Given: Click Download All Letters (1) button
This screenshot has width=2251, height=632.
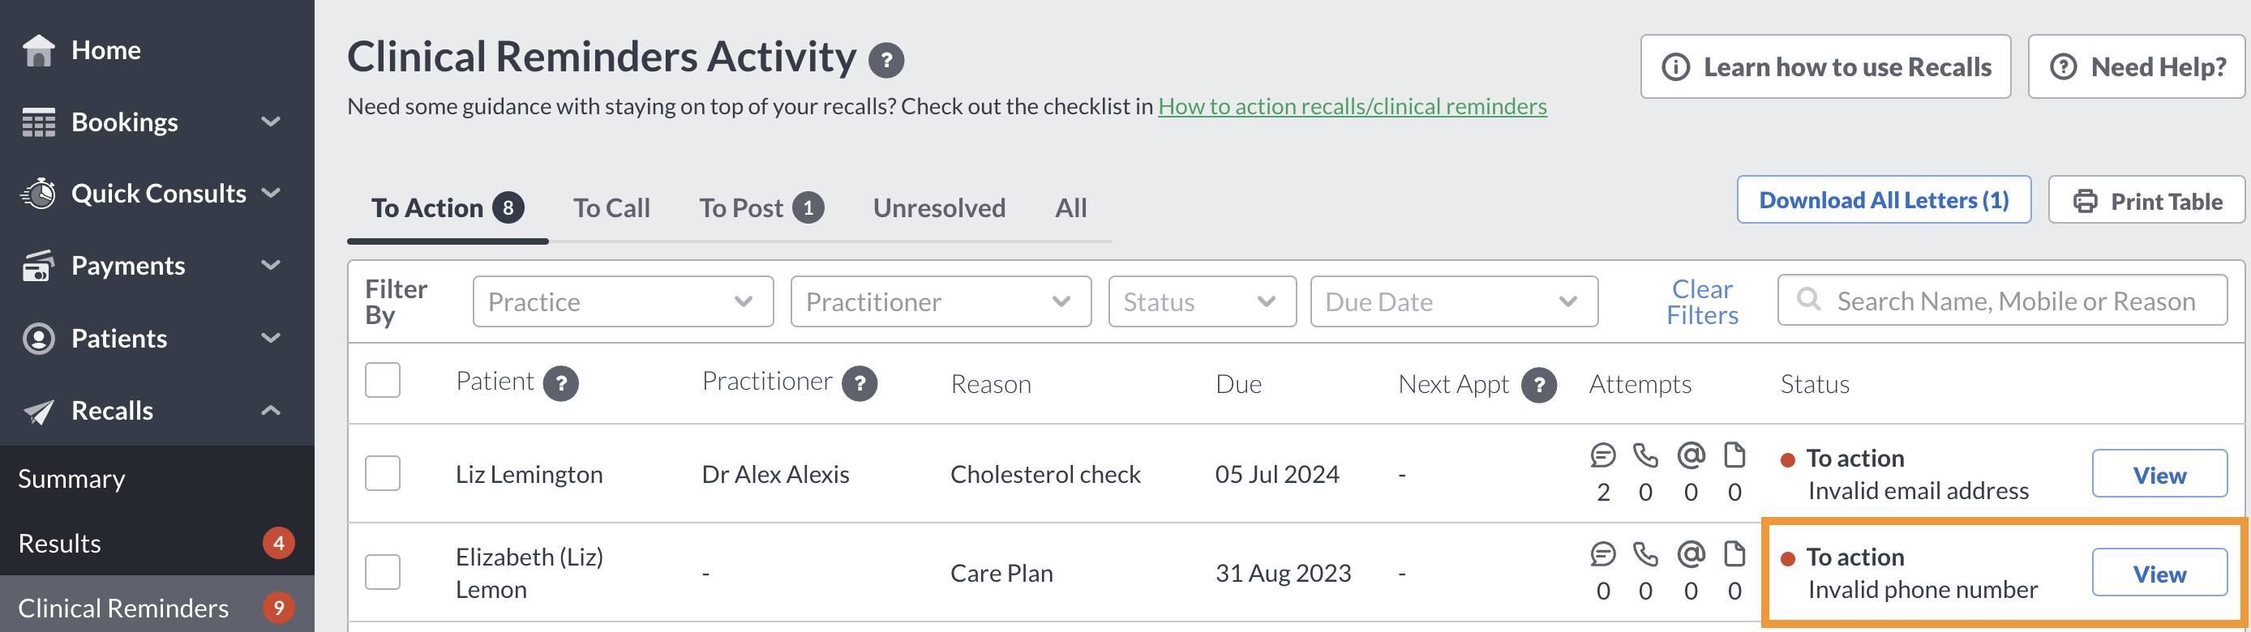Looking at the screenshot, I should 1884,200.
